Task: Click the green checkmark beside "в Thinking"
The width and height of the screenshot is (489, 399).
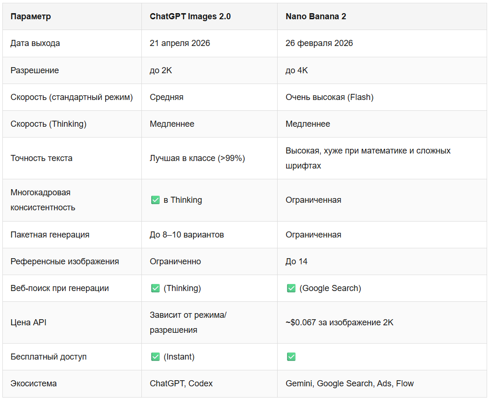Action: pos(155,200)
